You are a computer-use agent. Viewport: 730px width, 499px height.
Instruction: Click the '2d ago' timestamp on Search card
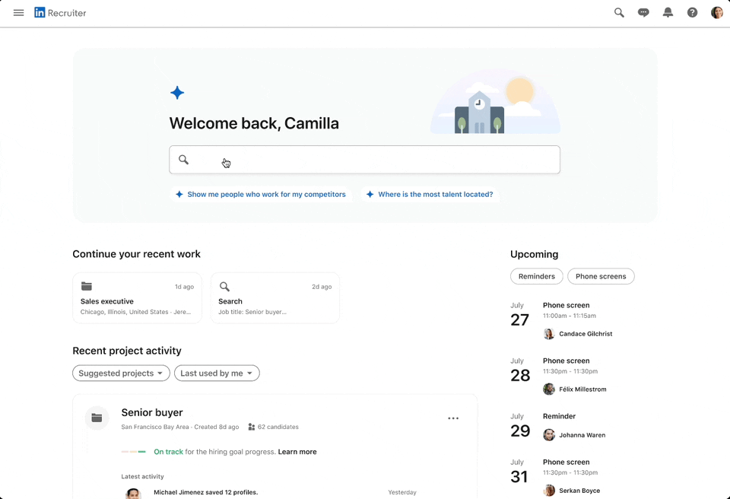point(322,287)
